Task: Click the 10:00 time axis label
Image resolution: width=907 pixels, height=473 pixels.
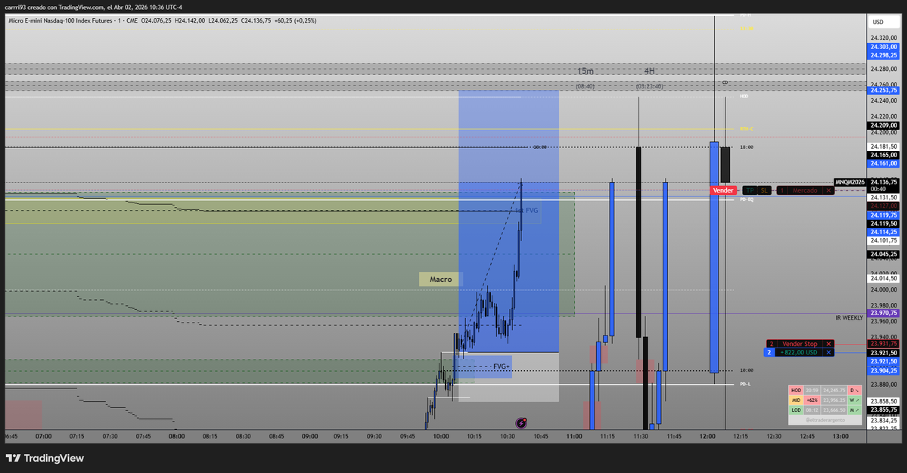Action: pos(441,437)
